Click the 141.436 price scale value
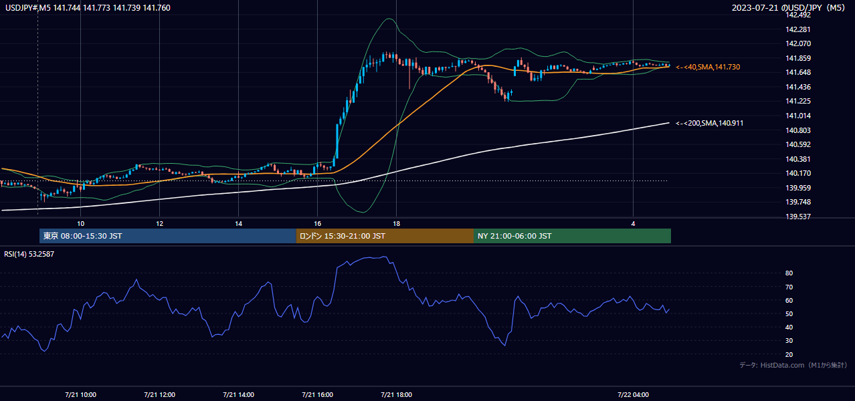The height and width of the screenshot is (401, 855). click(x=799, y=88)
